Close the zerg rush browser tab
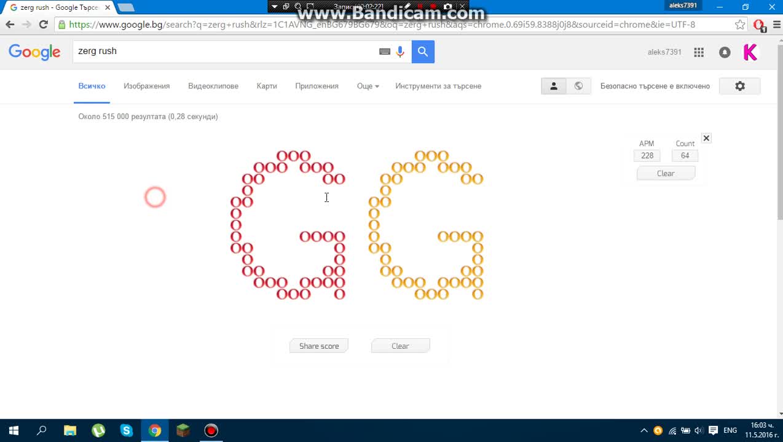Viewport: 783px width, 442px height. pyautogui.click(x=108, y=7)
